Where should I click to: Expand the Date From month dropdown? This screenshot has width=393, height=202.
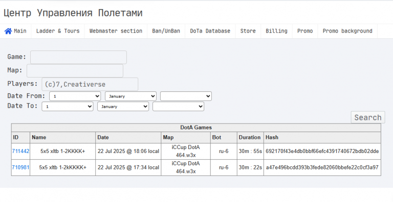[130, 96]
